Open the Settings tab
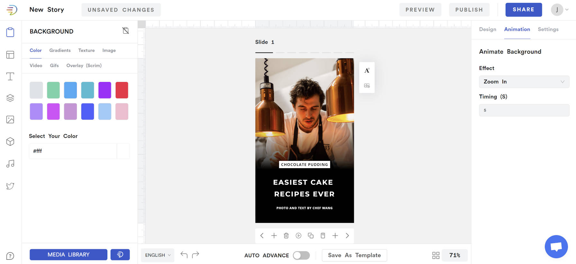Screen dimensions: 576x264 pyautogui.click(x=548, y=29)
